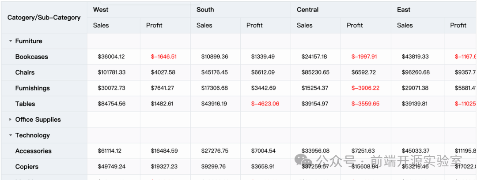Click the West Chairs sales cell $101781.33
The width and height of the screenshot is (477, 180).
point(112,72)
